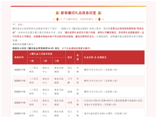Click the party popper emoji before the title
Screen dimensions: 157x117
(57, 13)
